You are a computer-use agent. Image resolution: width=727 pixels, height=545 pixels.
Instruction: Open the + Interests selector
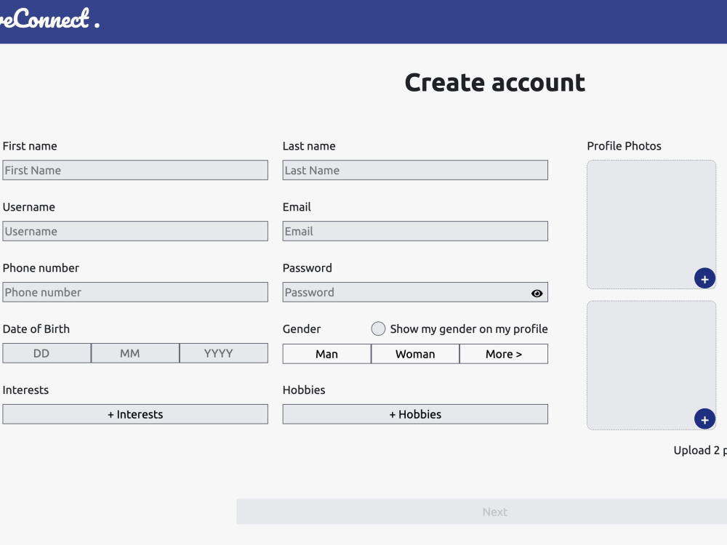(x=135, y=414)
